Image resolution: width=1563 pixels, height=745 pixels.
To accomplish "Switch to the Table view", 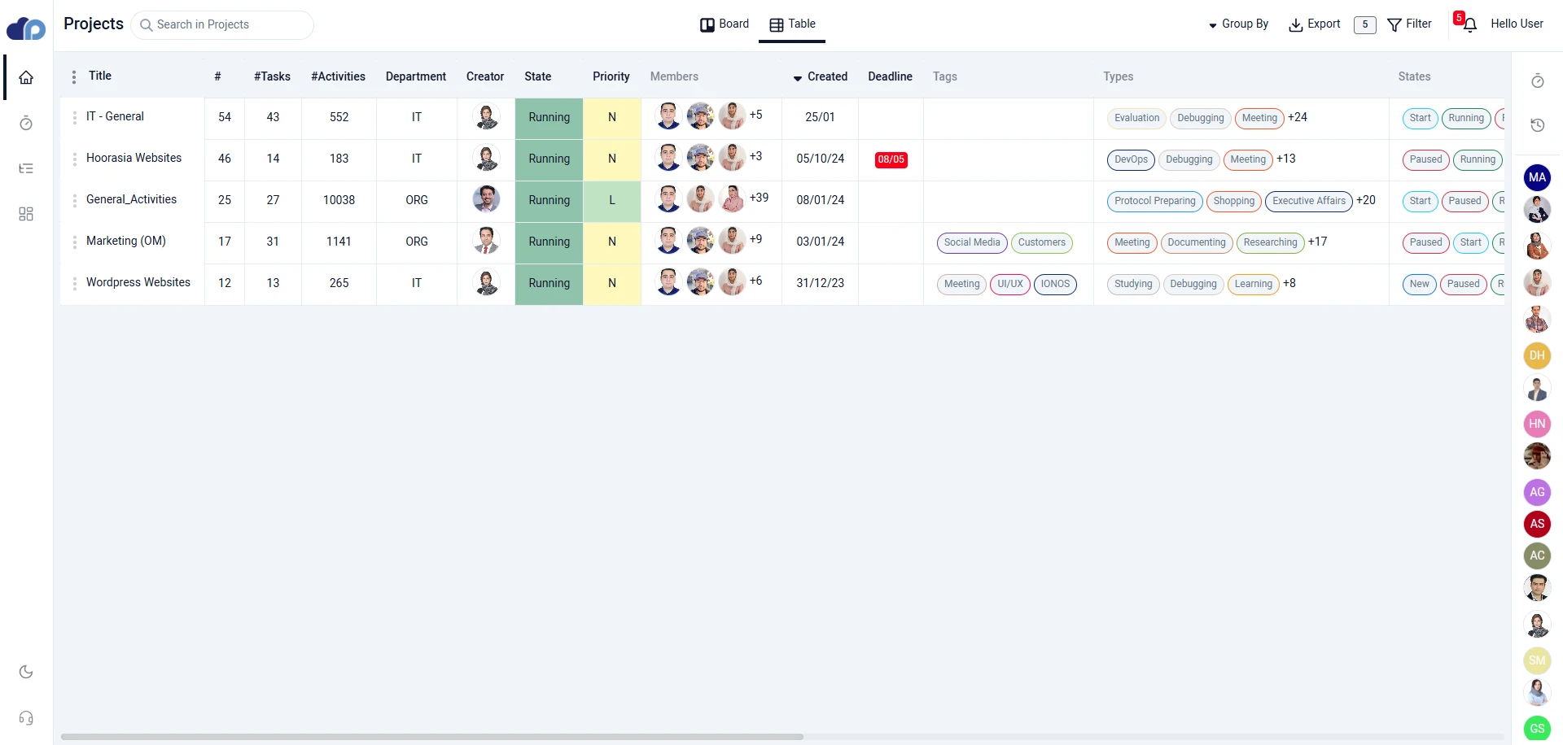I will (792, 24).
